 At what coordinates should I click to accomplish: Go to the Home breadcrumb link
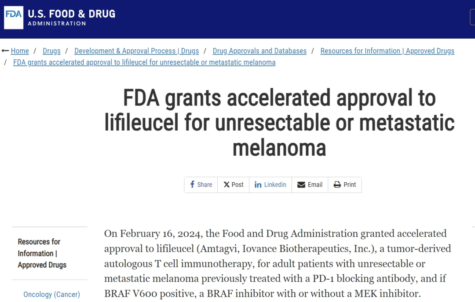click(x=20, y=51)
